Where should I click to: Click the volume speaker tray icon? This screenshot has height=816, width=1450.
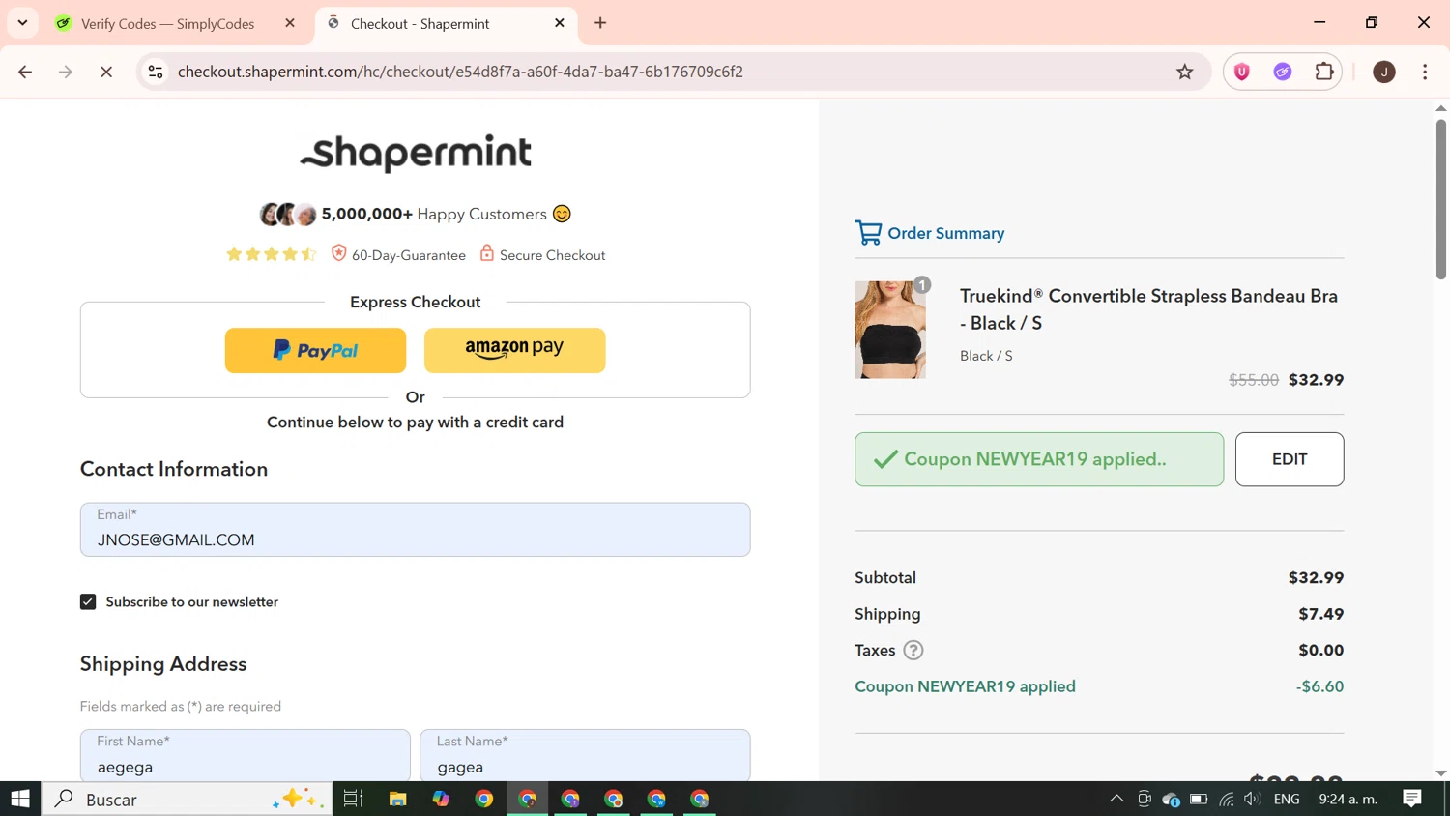coord(1253,799)
